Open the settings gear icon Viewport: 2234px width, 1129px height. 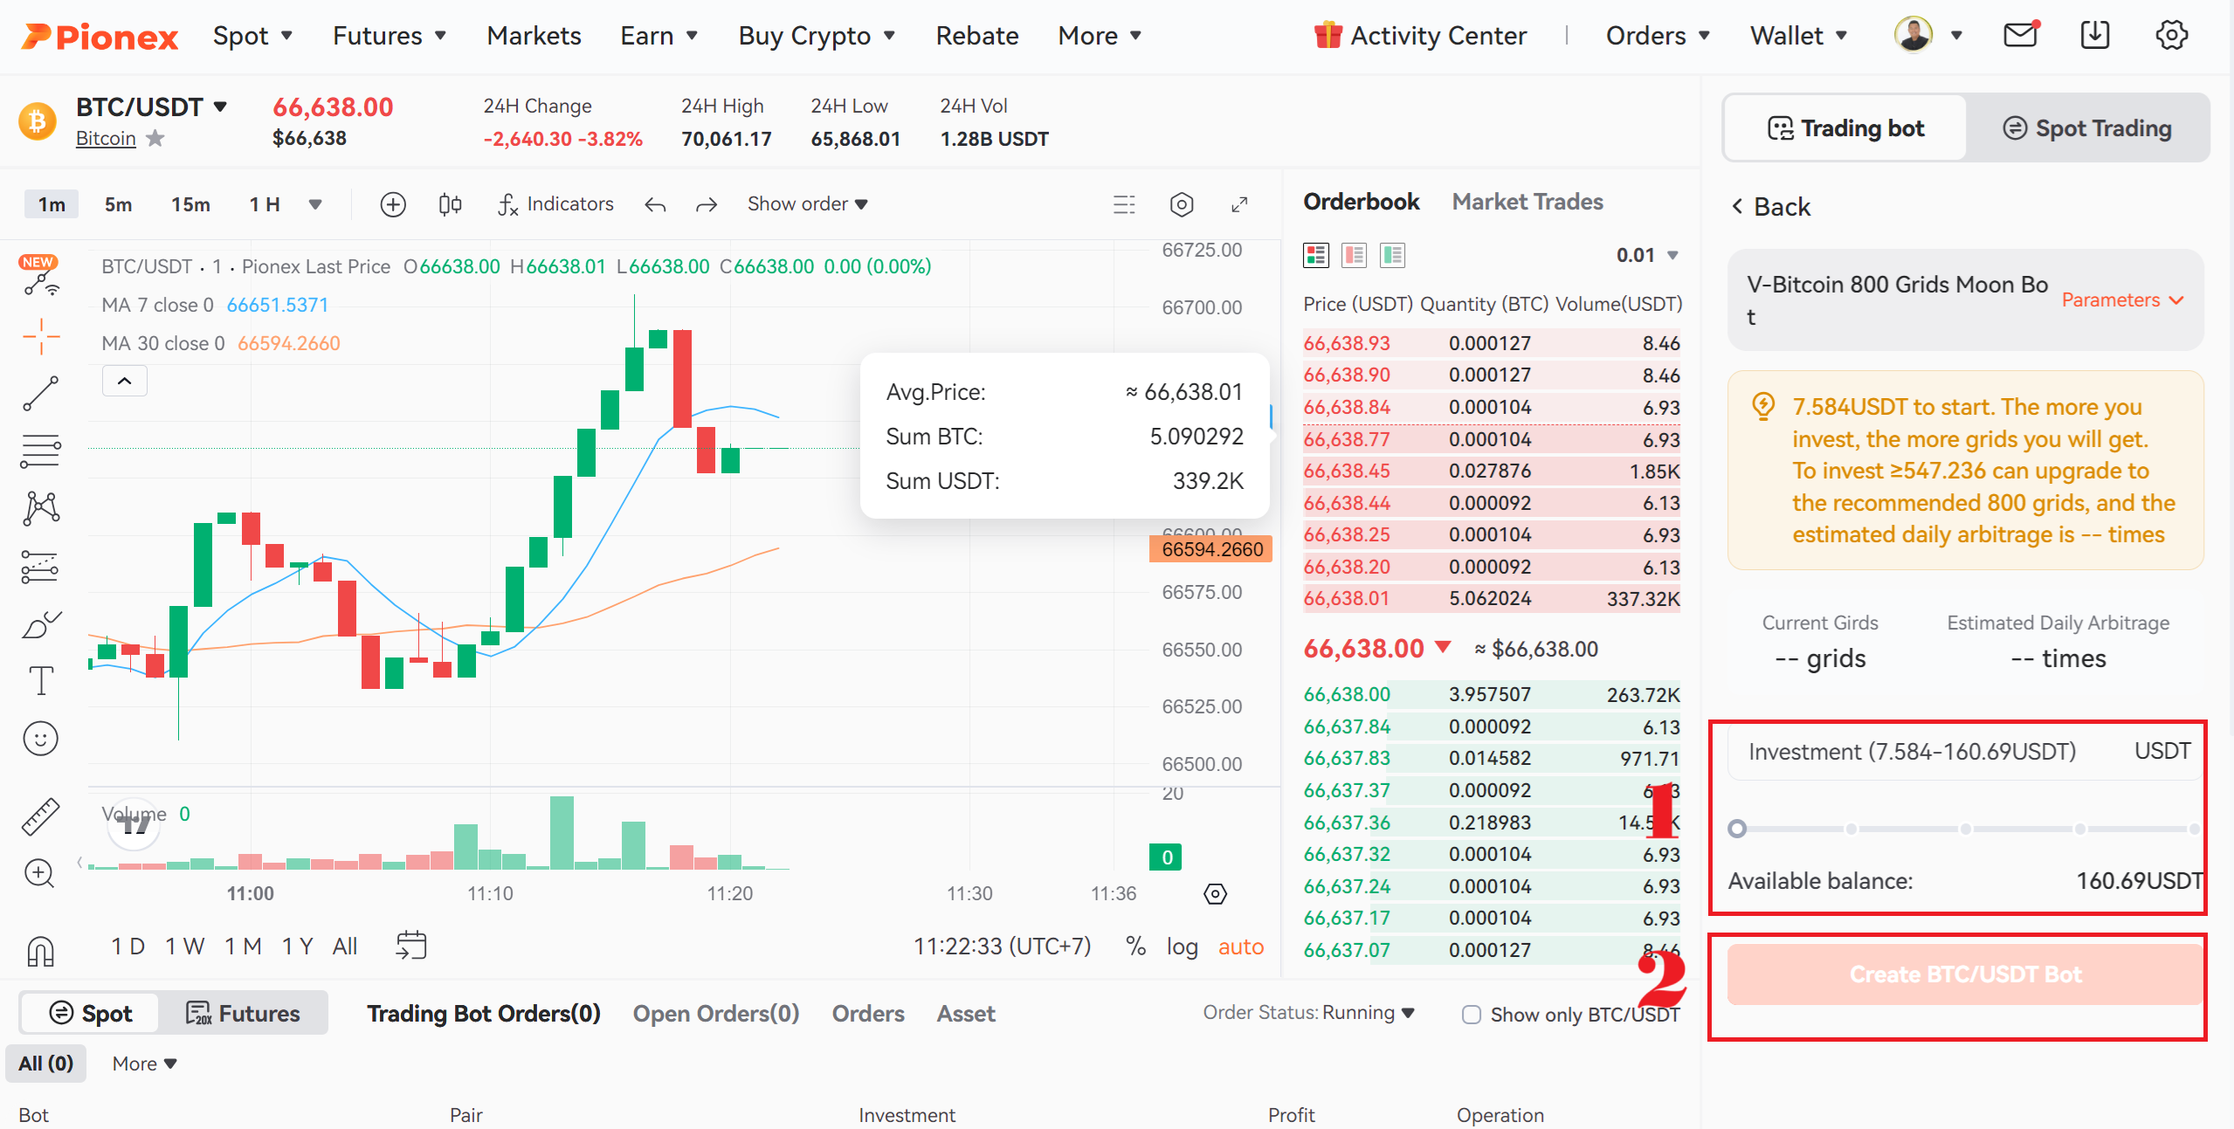coord(2171,35)
